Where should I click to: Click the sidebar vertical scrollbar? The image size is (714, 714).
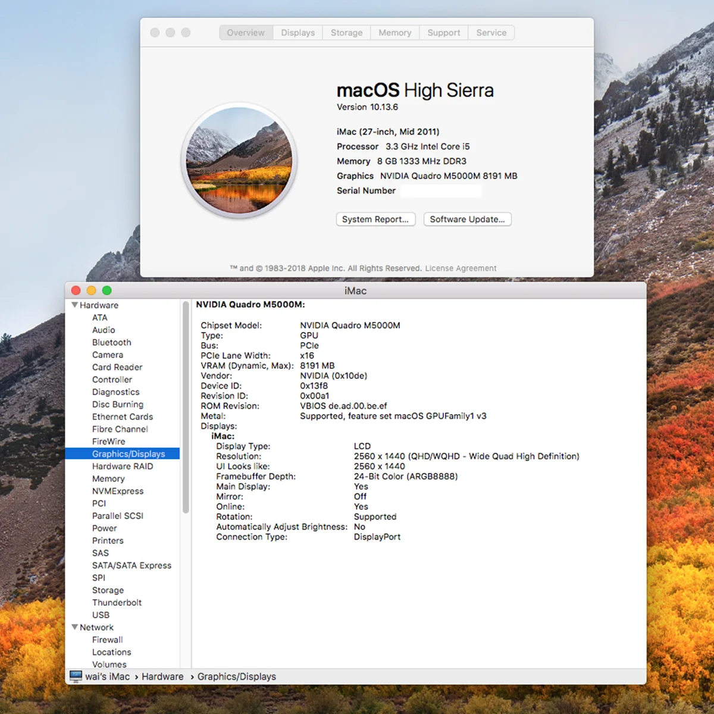point(186,407)
